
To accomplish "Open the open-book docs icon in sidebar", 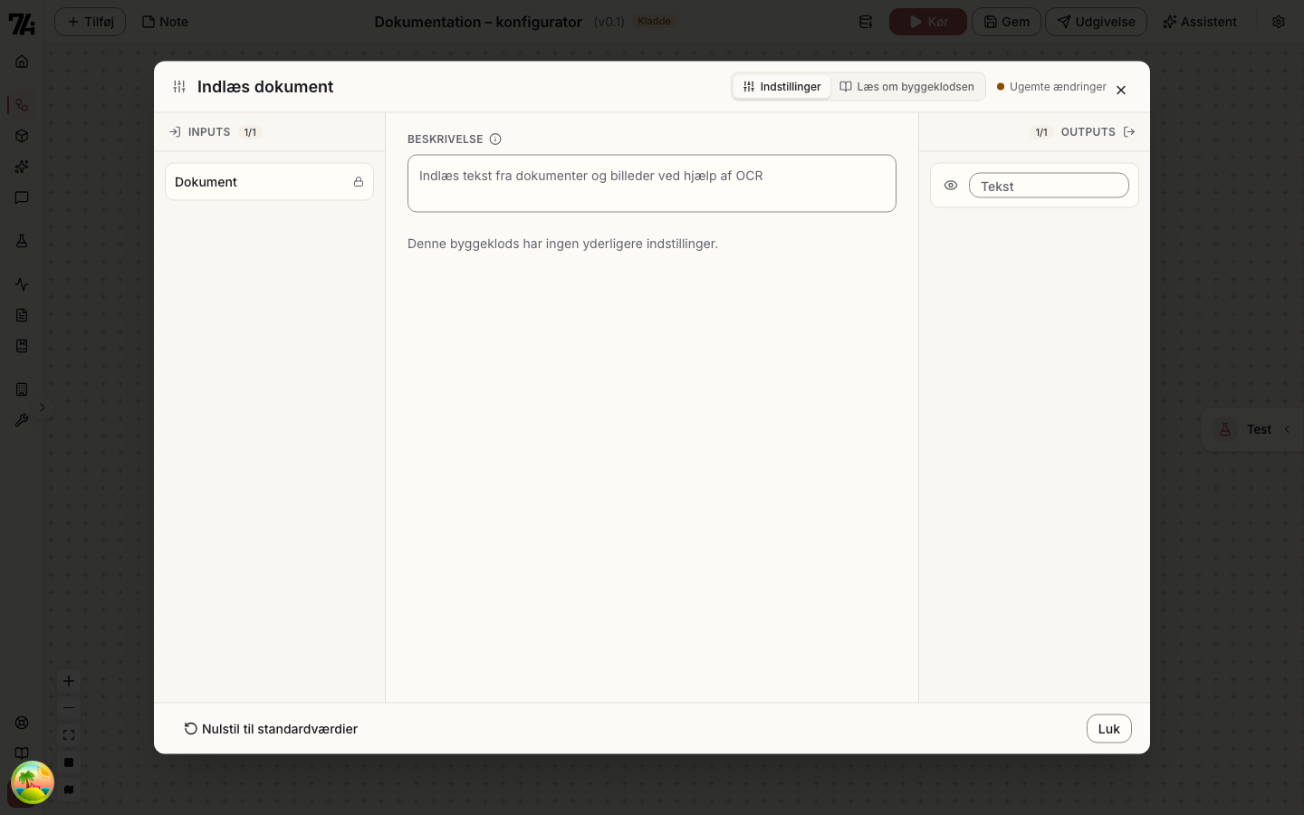I will (22, 753).
